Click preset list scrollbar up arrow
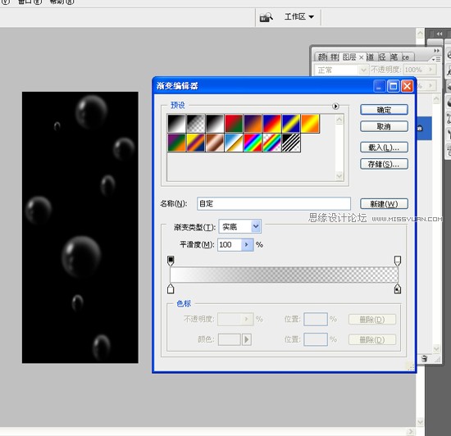Viewport: 451px width, 436px height. [x=339, y=120]
